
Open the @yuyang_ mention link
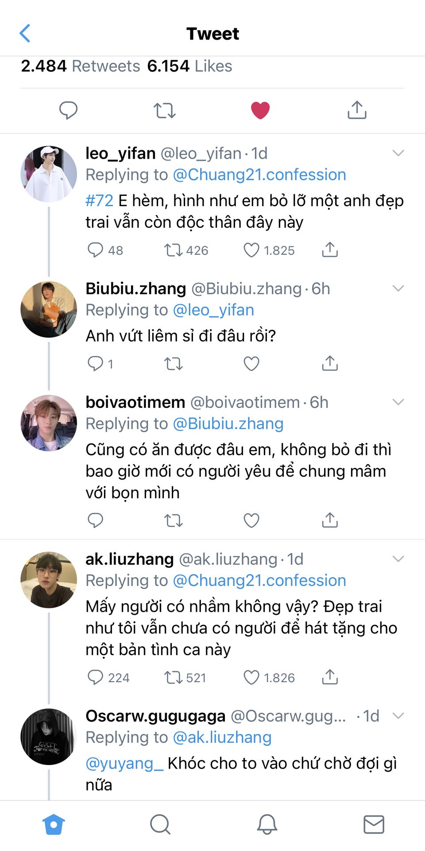click(x=124, y=763)
